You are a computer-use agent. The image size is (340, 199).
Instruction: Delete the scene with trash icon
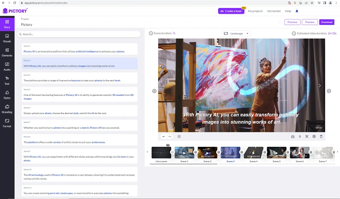321,136
